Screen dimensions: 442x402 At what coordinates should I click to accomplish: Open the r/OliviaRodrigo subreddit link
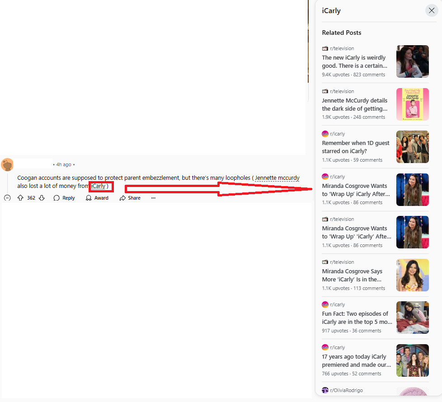point(346,390)
